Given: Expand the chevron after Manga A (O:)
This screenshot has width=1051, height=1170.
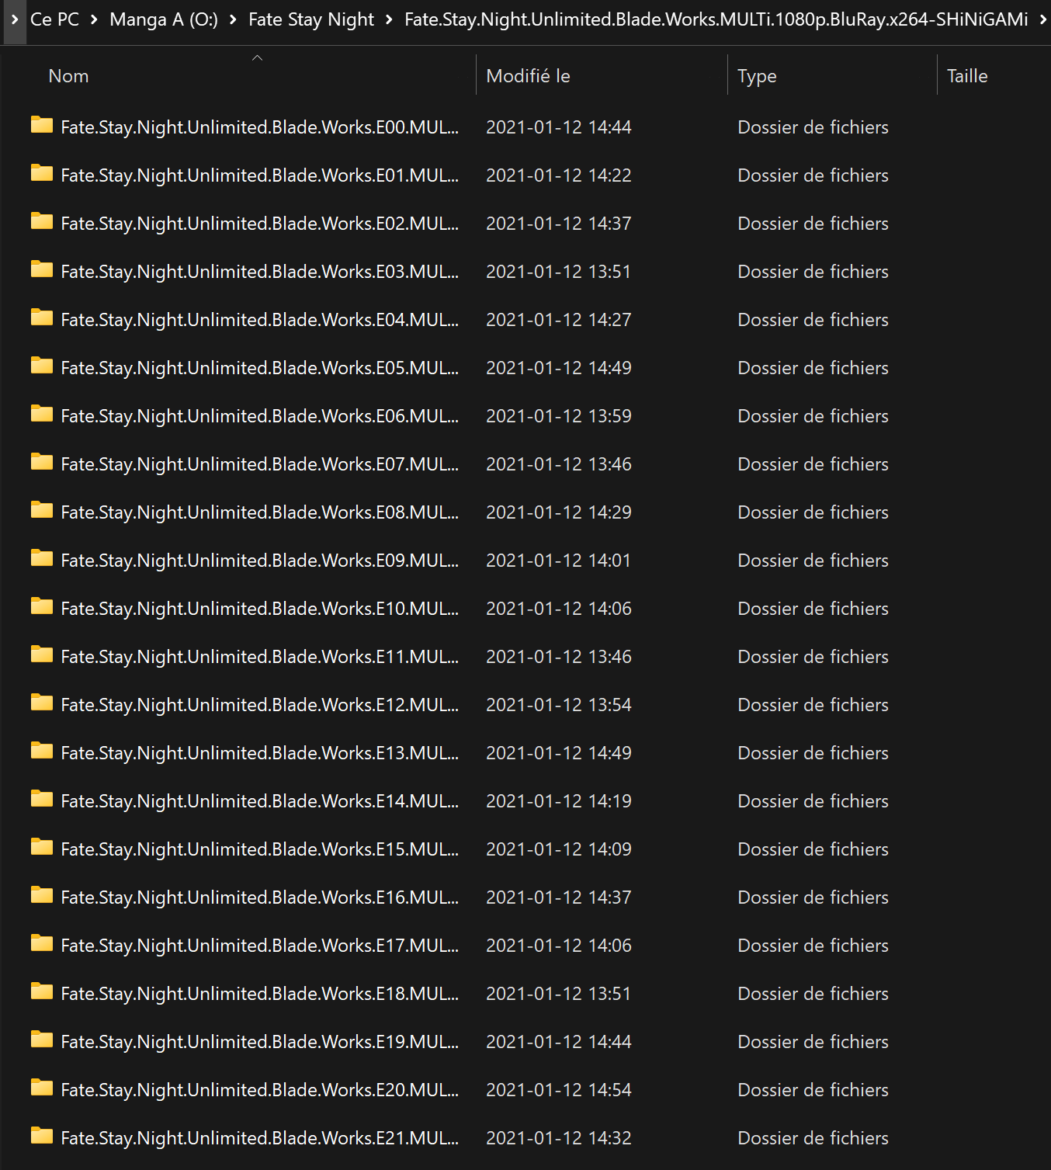Looking at the screenshot, I should (x=233, y=19).
